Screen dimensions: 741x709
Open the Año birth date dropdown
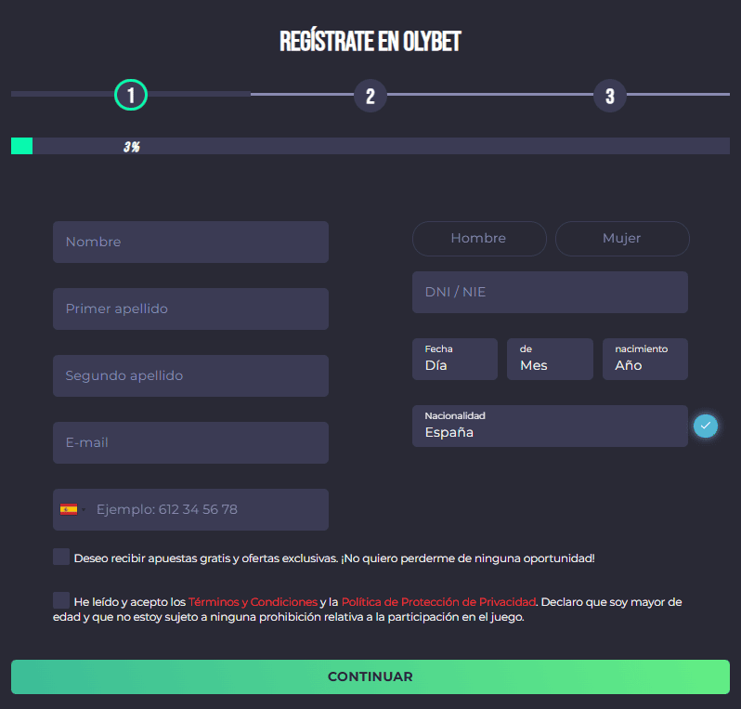pyautogui.click(x=645, y=359)
